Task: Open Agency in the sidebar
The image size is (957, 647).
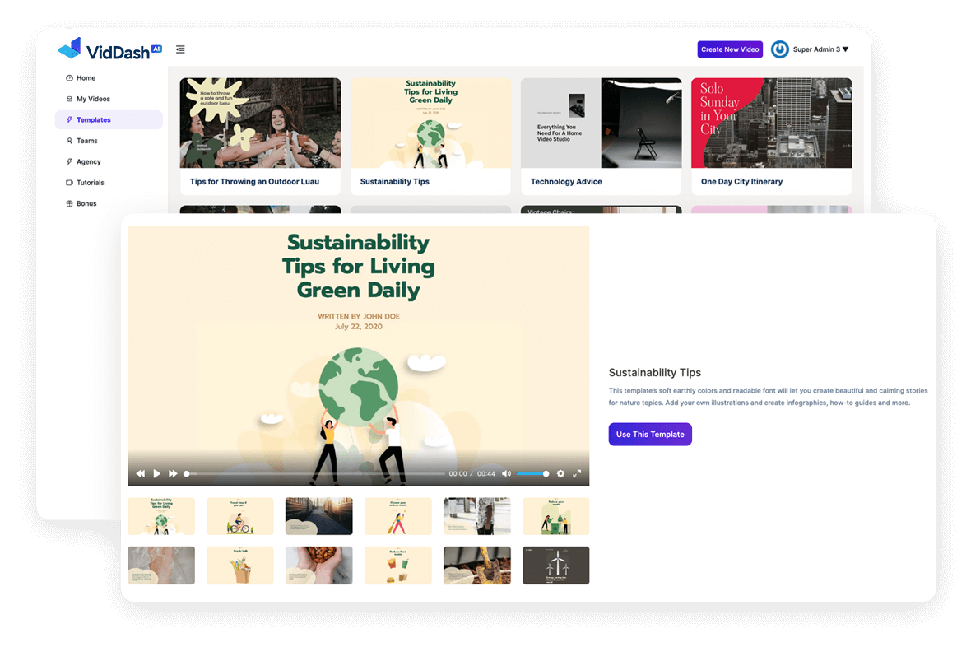Action: coord(109,161)
